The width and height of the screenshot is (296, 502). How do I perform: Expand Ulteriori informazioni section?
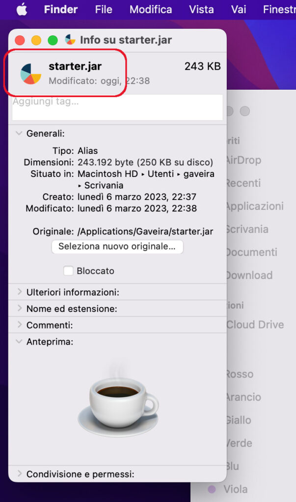pos(19,292)
